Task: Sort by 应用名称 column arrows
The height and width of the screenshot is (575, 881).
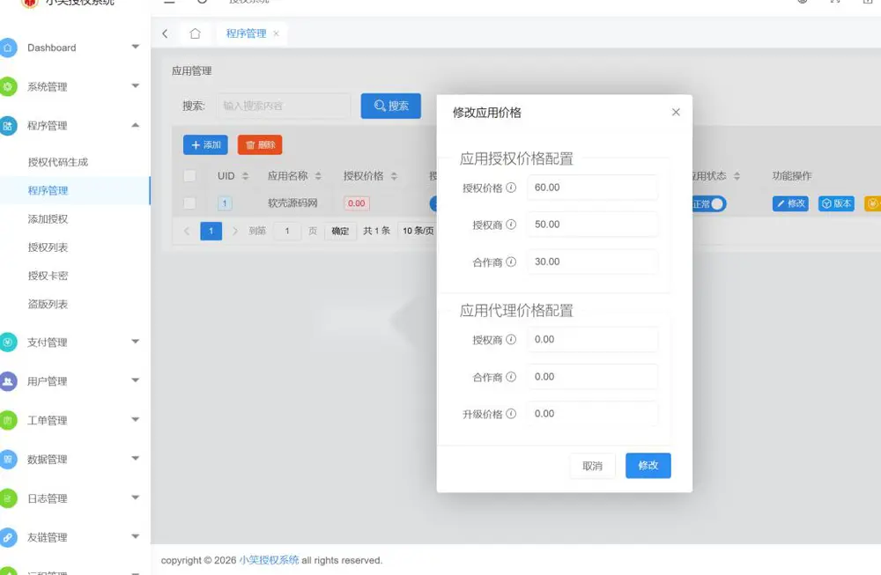Action: pos(318,176)
